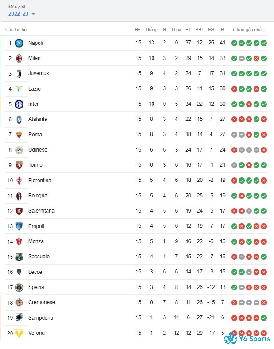The image size is (274, 349).
Task: Open the Fiorentina team link
Action: click(40, 181)
